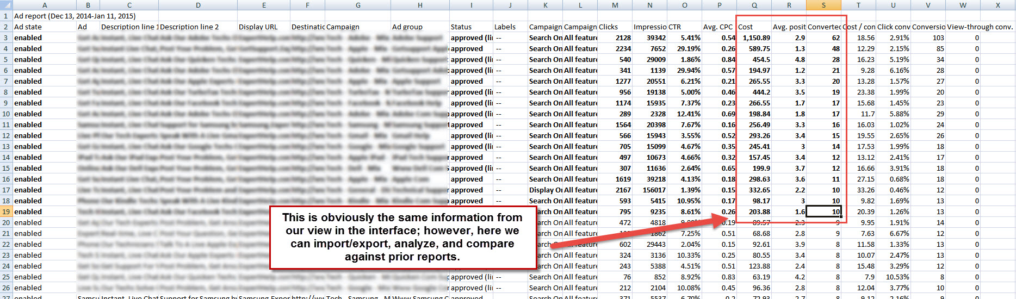The width and height of the screenshot is (1016, 299).
Task: Select row 19 header
Action: pyautogui.click(x=6, y=211)
